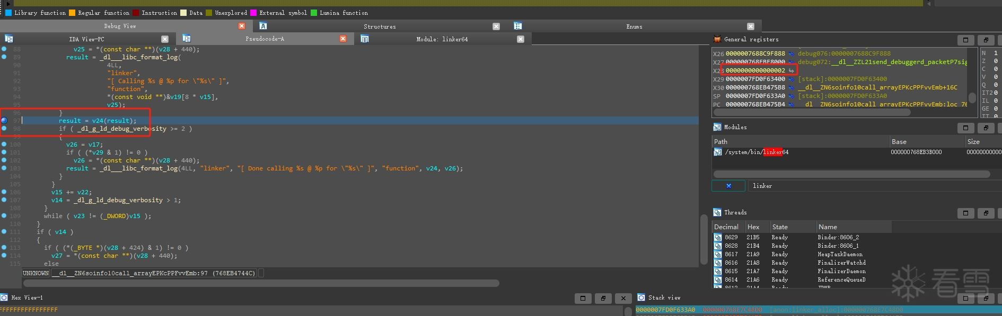Close the IDA View-PC tab

click(x=165, y=39)
